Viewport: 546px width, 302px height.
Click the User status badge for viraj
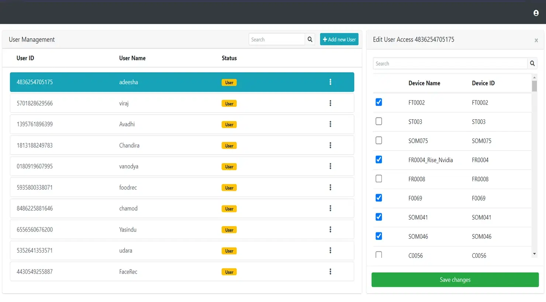tap(229, 103)
